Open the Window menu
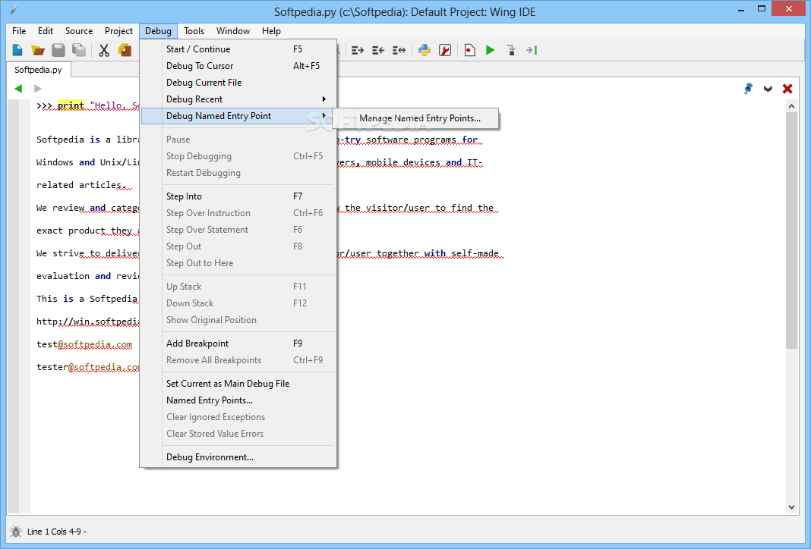Screen dimensions: 811x549 point(233,31)
